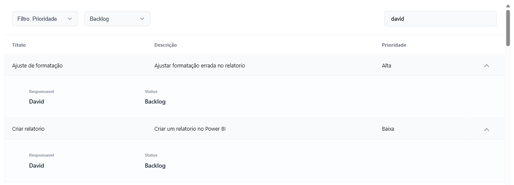Select the "Criar relatorio" task title
Screen dimensions: 514x185
28,129
